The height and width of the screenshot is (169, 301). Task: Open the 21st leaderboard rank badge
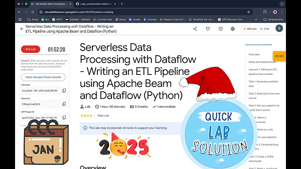265,29
